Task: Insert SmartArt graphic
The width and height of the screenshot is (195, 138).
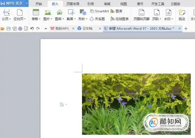Action: tap(99, 11)
